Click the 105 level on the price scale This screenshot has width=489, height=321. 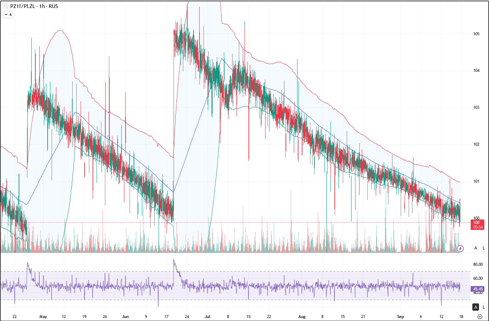pos(476,34)
